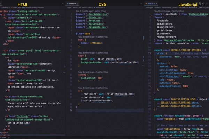Switch to the tabs.js editor tab
209x139 pixels.
[150, 3]
